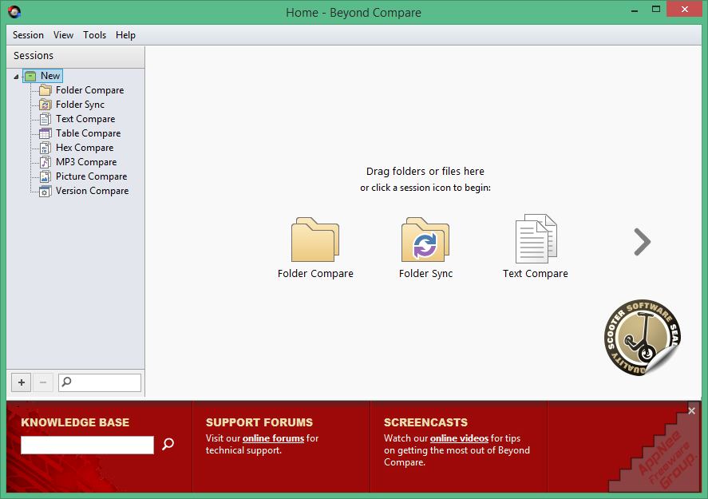Follow the online forums link
Image resolution: width=708 pixels, height=499 pixels.
tap(273, 438)
